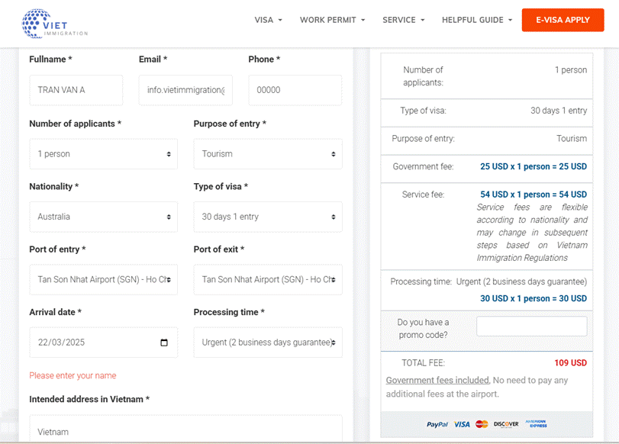Click the Mastercard payment icon
The width and height of the screenshot is (619, 444).
[482, 424]
